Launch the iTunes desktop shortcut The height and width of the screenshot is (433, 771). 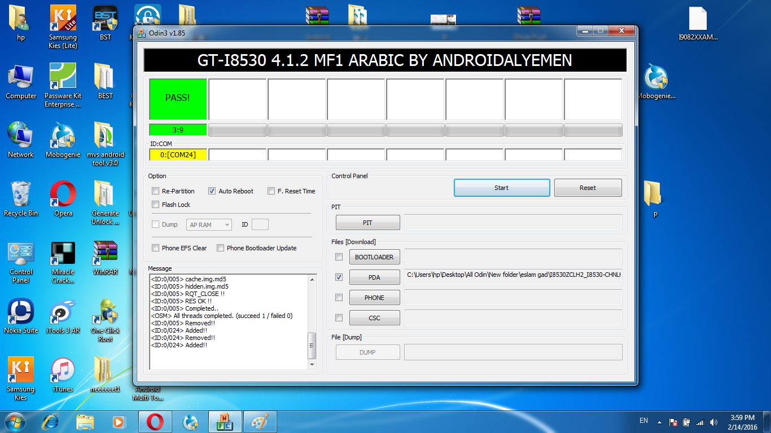[x=63, y=375]
